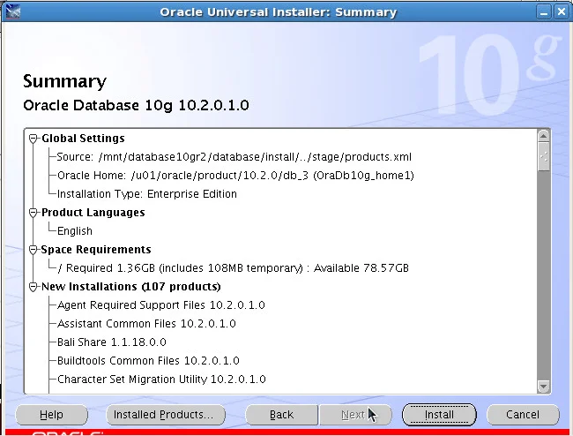Image resolution: width=573 pixels, height=436 pixels.
Task: Select Buildtools Common Files row
Action: pos(148,361)
